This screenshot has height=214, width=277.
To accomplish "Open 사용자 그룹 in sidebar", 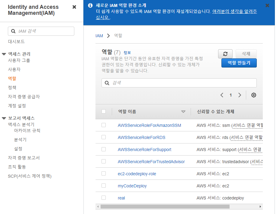I will pos(19,60).
